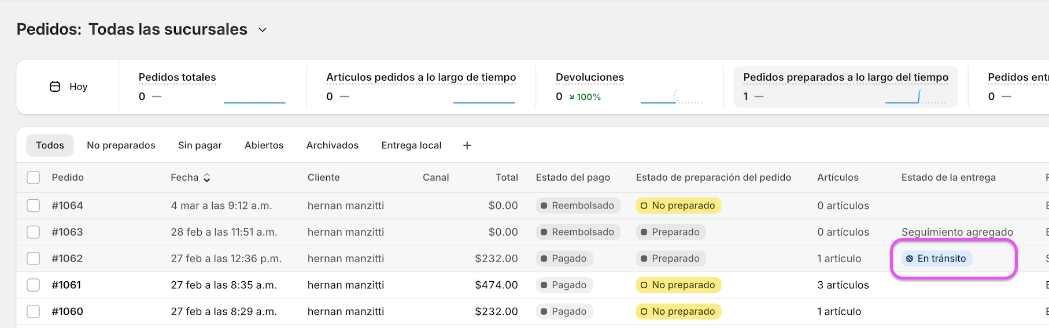Click customer hernan manzitti on order #1064
The height and width of the screenshot is (328, 1049).
(x=346, y=206)
